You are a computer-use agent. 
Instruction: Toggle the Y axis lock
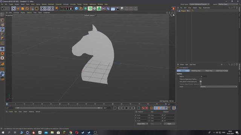point(47,9)
